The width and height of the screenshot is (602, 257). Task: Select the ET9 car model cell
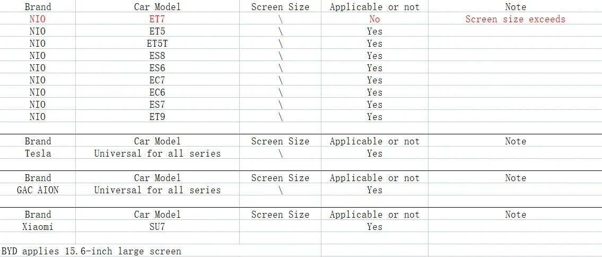click(157, 117)
